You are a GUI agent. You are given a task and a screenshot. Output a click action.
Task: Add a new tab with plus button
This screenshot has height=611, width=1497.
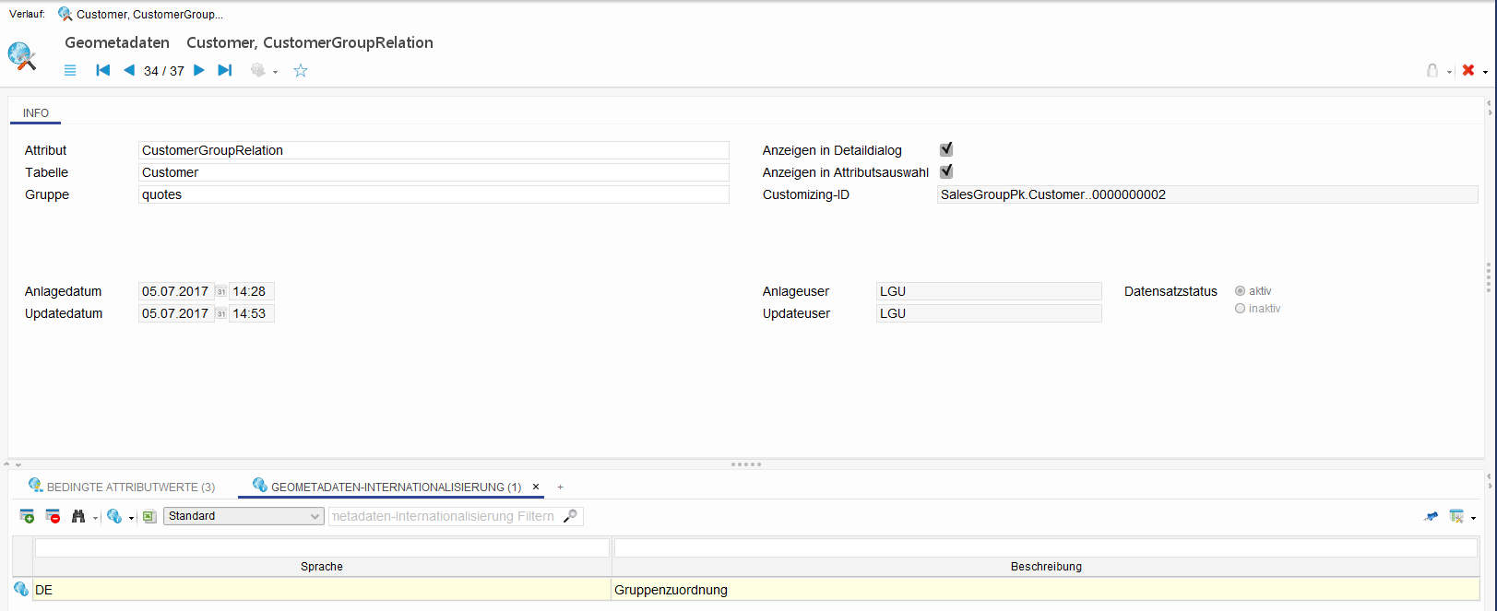(x=560, y=487)
